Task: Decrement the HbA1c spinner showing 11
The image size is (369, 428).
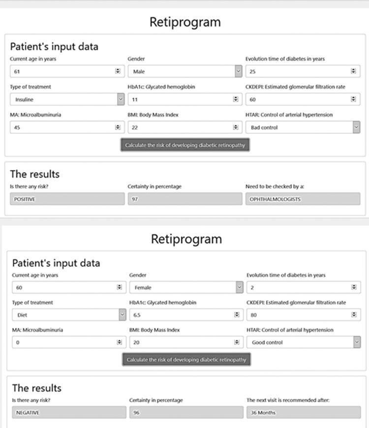Action: coord(236,101)
